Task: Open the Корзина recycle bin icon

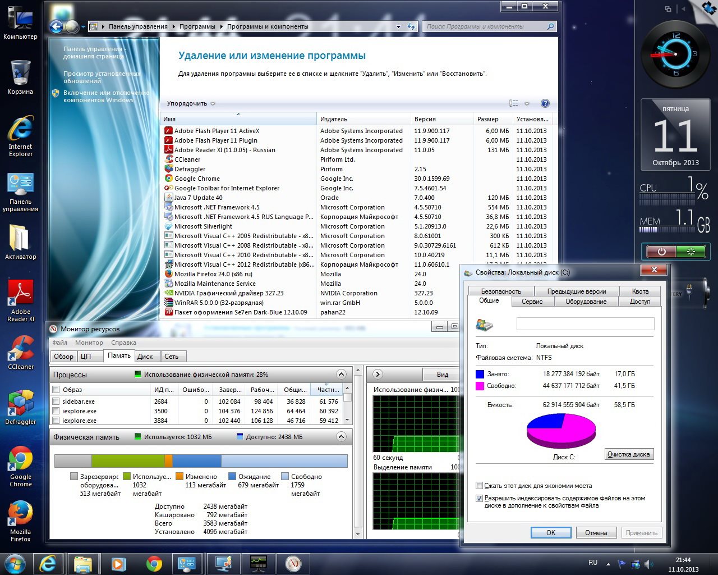Action: [x=20, y=77]
